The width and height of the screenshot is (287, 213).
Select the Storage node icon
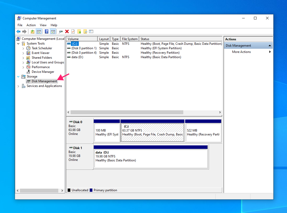[x=23, y=76]
